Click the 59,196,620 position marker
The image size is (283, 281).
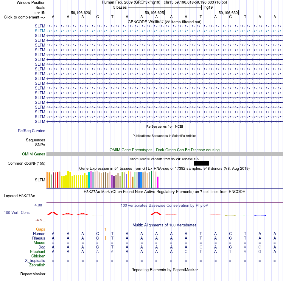pos(80,13)
